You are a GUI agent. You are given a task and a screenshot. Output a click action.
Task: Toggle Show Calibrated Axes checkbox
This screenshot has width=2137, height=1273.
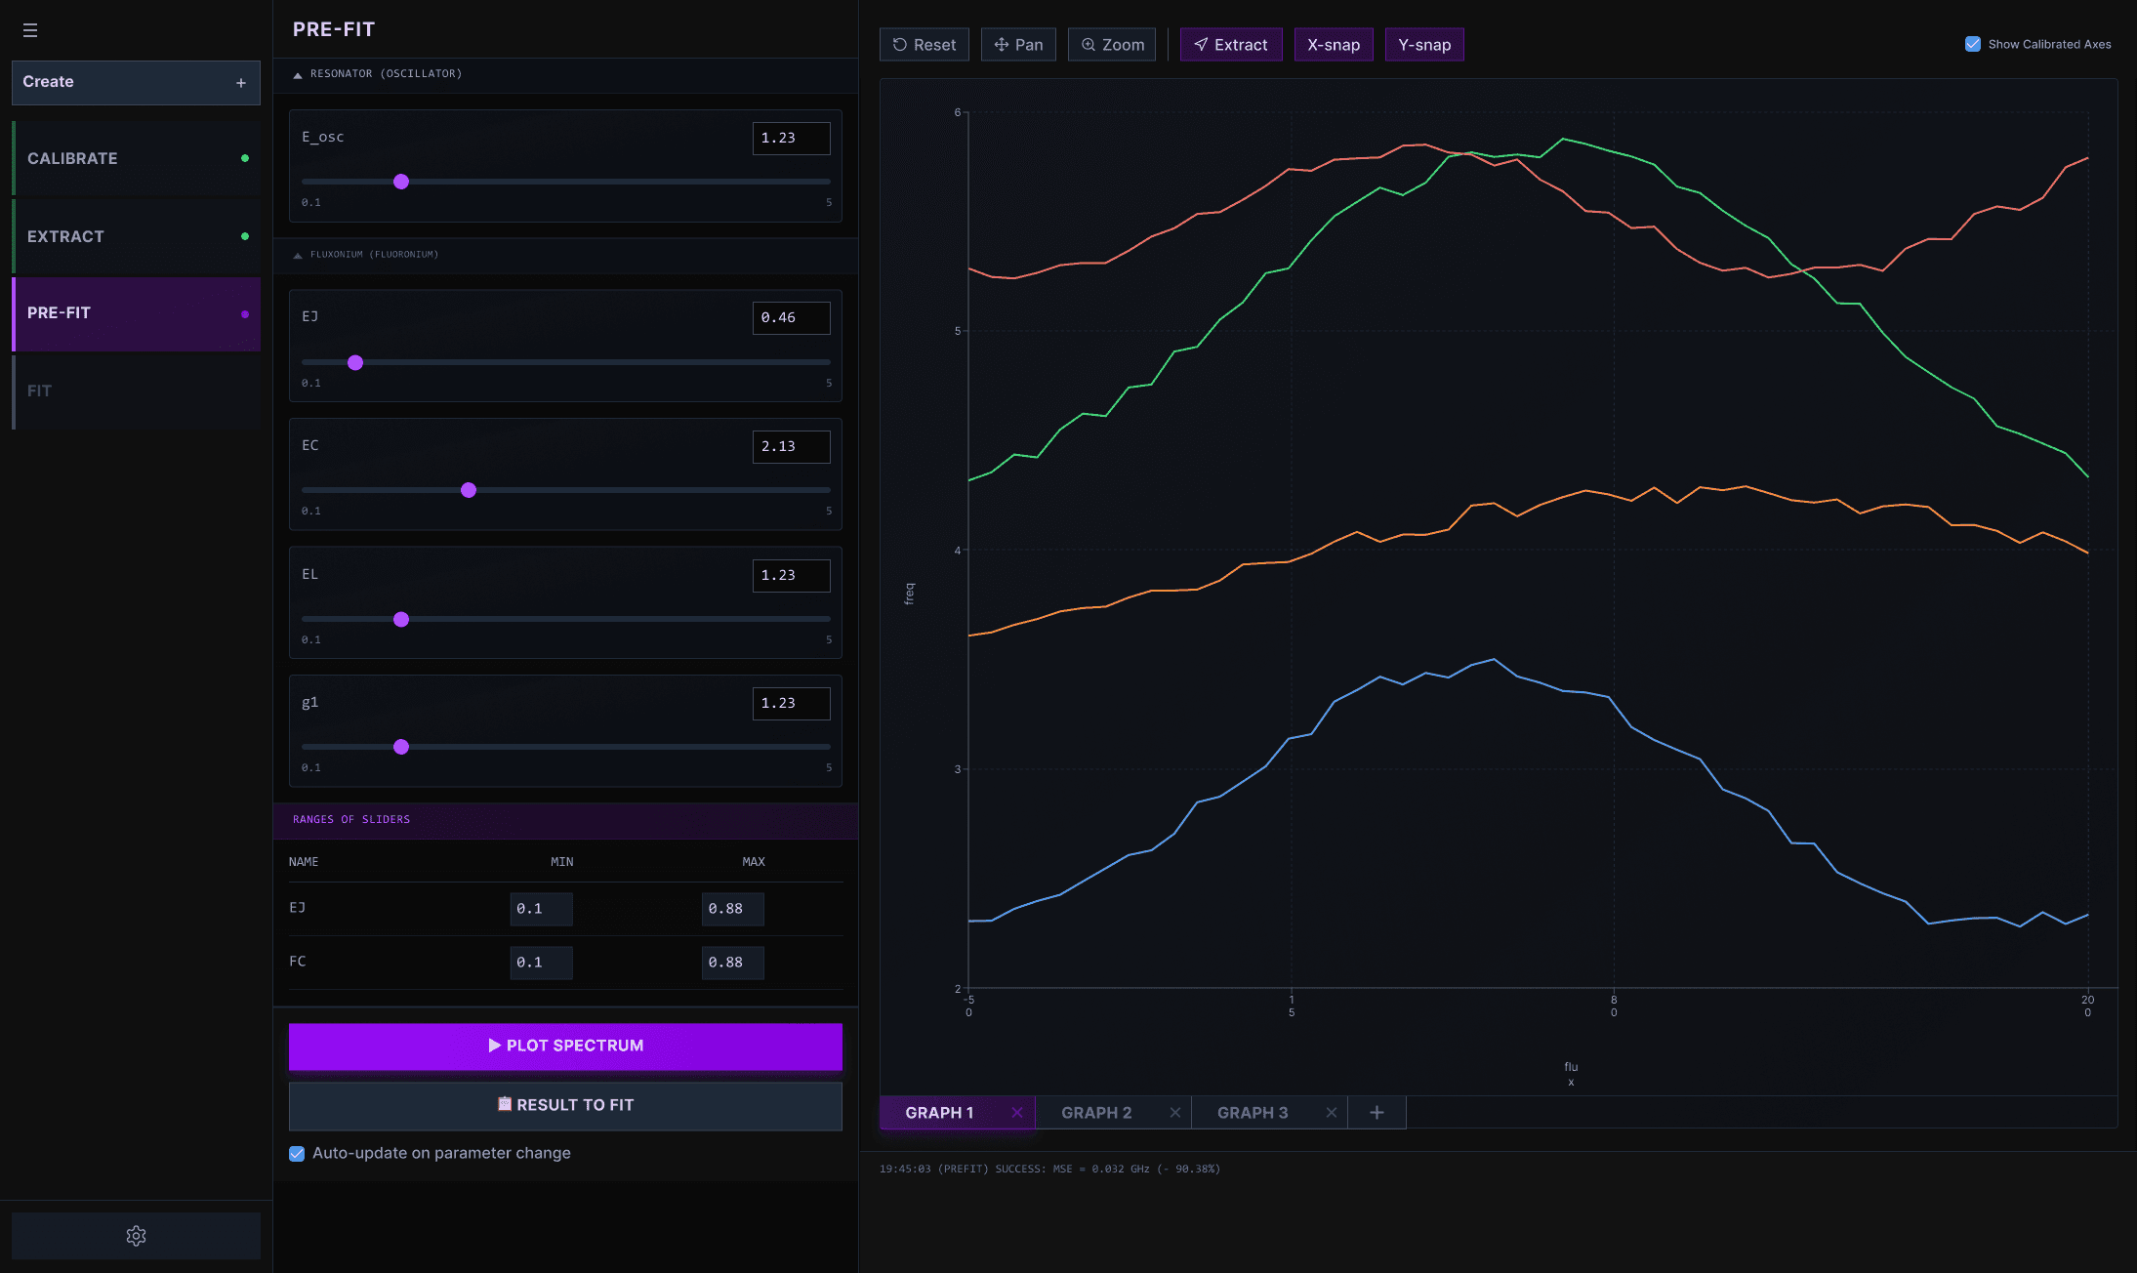1973,44
